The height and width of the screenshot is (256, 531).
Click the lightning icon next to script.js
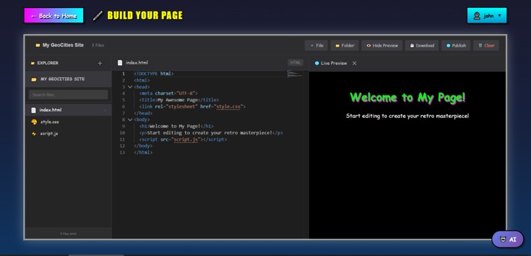34,134
